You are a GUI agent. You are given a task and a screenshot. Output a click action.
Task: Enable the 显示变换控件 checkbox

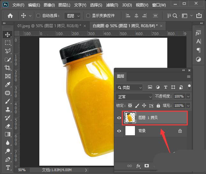[x=88, y=16]
